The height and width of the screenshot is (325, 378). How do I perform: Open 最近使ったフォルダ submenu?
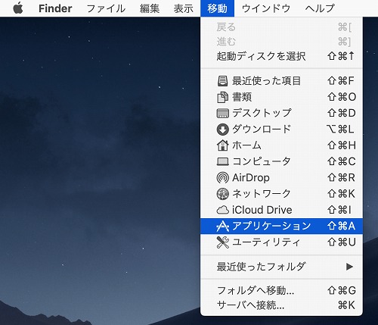(281, 267)
